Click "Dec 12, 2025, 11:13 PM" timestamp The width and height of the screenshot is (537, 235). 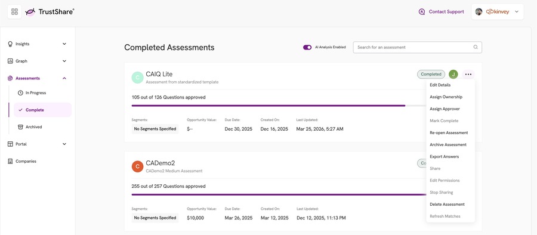(x=321, y=218)
